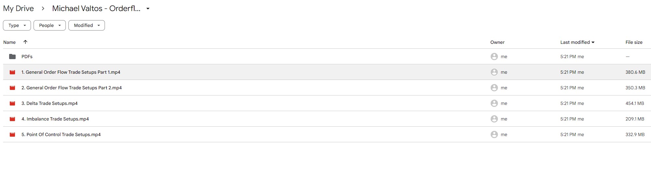Select 4. Imbalance Trade Setups.mp4 file
Viewport: 651px width, 178px height.
[x=55, y=119]
